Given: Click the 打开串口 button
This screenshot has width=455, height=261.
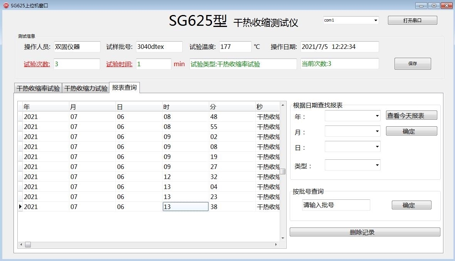Looking at the screenshot, I should click(x=412, y=20).
